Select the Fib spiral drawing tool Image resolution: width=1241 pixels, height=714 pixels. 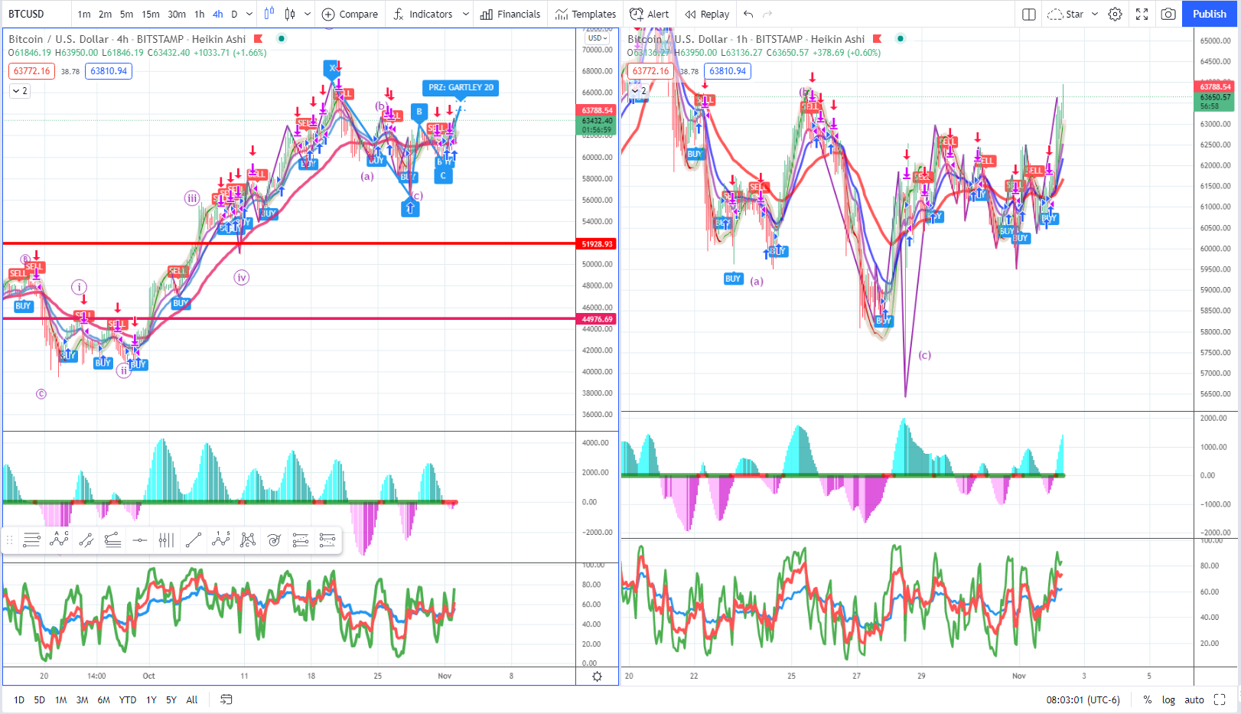274,540
